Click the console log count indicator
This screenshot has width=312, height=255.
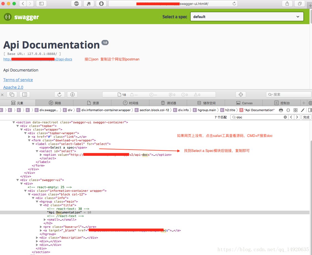point(172,95)
